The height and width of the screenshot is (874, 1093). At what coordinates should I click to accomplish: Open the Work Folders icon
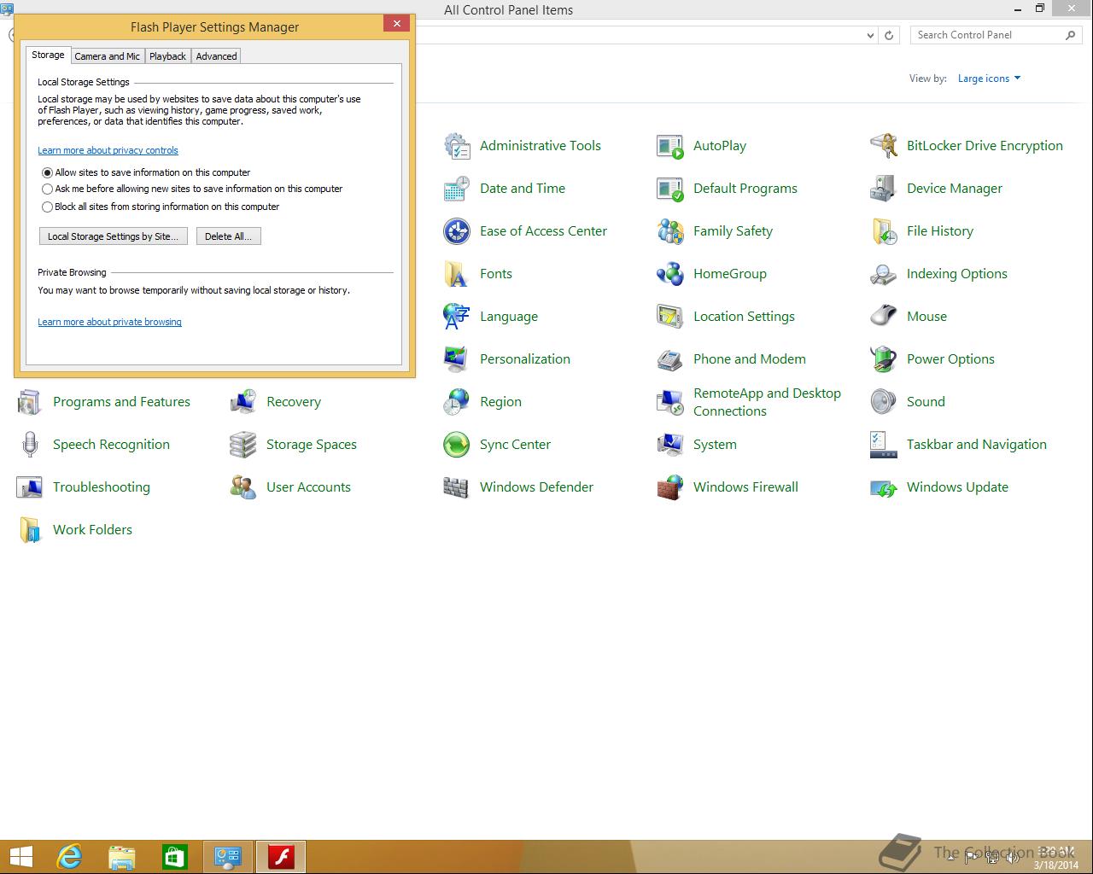[30, 530]
